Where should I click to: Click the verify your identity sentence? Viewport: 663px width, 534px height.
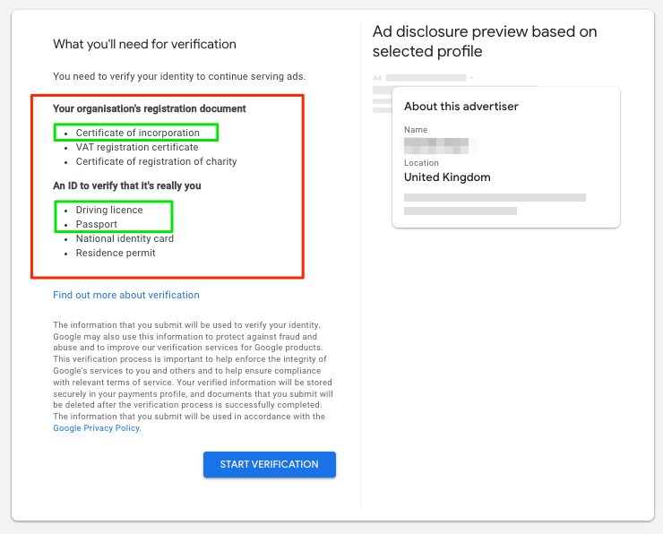179,76
